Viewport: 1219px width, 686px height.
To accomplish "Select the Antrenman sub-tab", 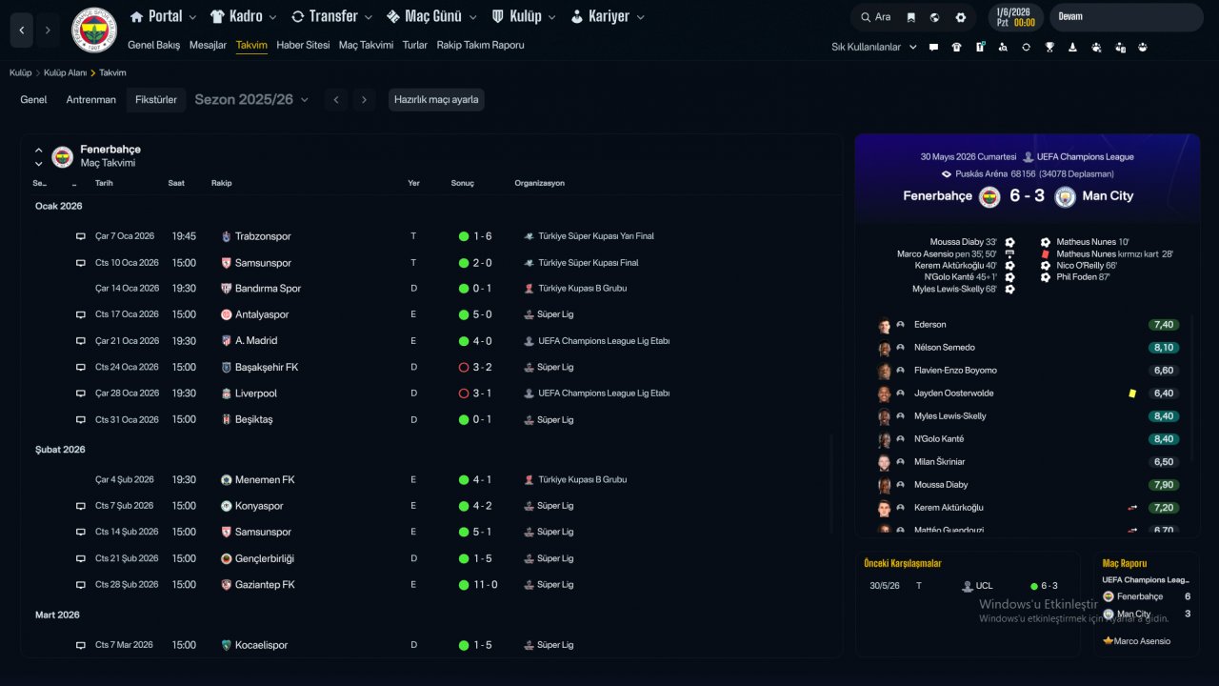I will click(91, 99).
